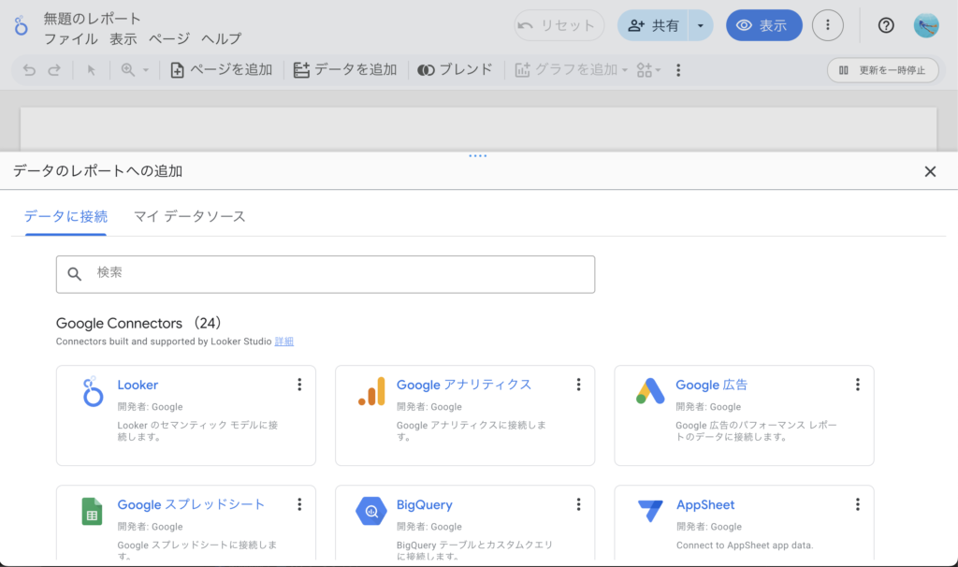The height and width of the screenshot is (567, 958).
Task: Grab the panel resize handle dots
Action: (x=478, y=156)
